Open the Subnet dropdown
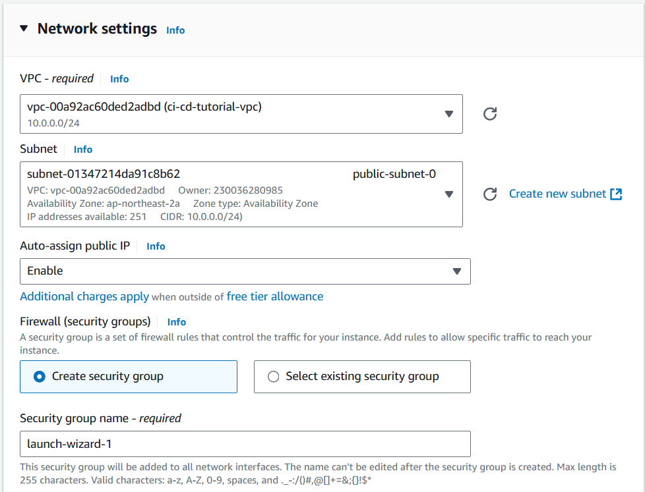 [241, 194]
